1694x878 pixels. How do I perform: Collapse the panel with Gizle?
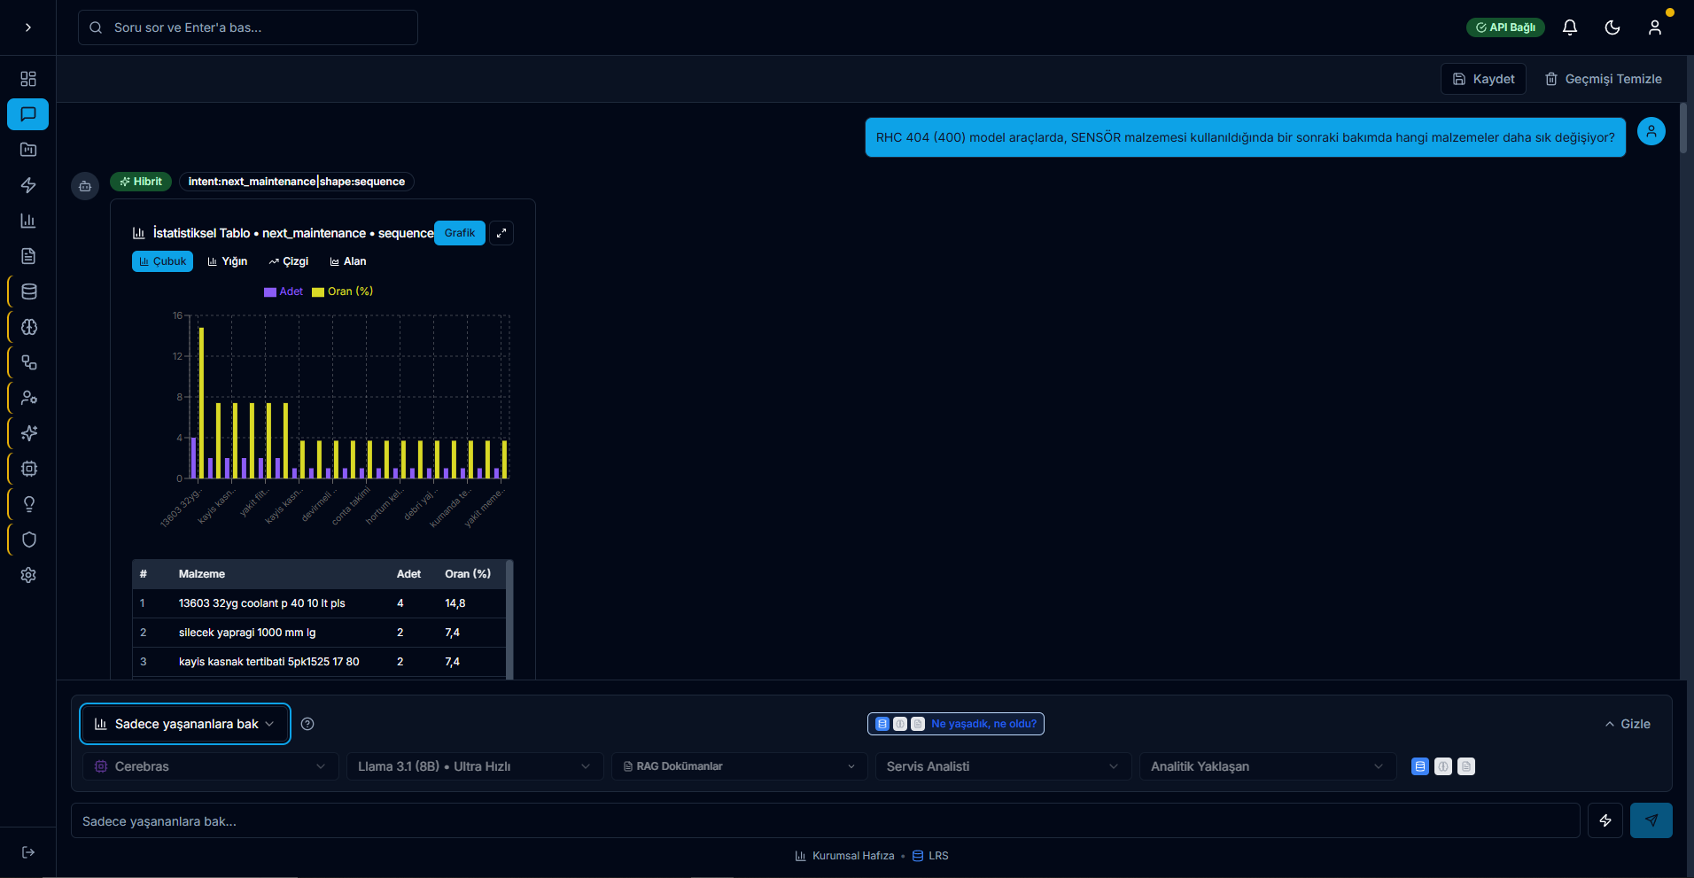(x=1628, y=724)
